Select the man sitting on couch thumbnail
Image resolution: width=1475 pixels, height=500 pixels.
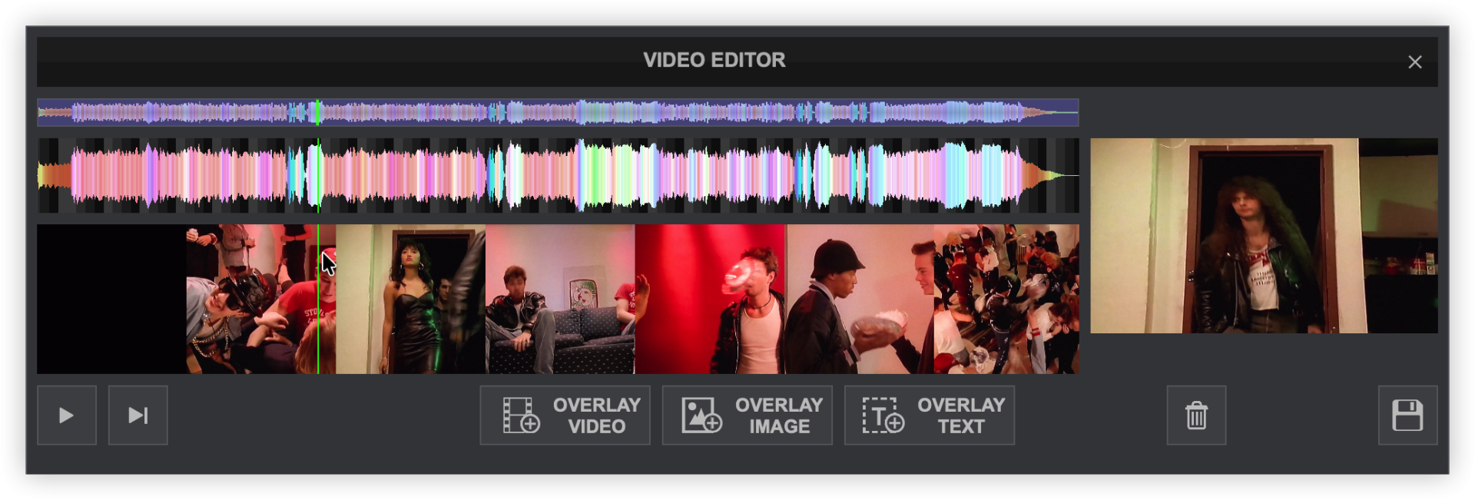[560, 299]
